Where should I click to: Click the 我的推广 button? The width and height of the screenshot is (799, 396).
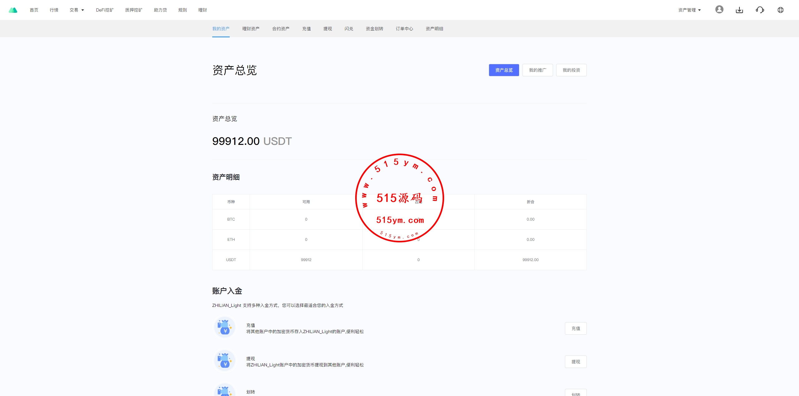pos(537,70)
